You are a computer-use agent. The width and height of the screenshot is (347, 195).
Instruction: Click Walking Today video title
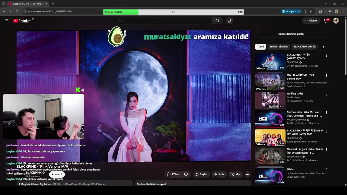click(x=295, y=94)
